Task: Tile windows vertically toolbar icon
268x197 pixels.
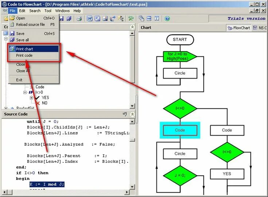Action: point(157,19)
